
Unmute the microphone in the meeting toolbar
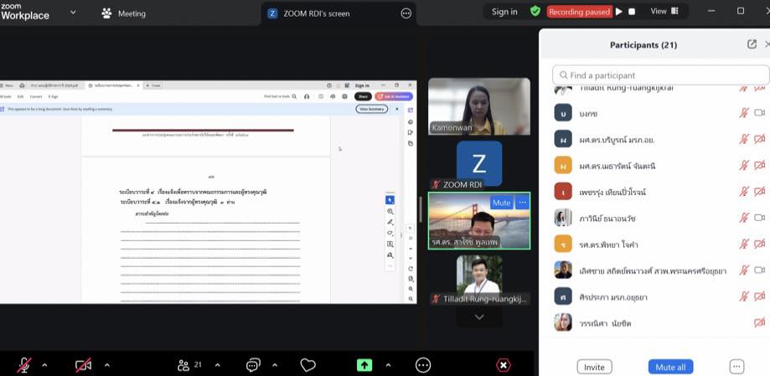25,365
